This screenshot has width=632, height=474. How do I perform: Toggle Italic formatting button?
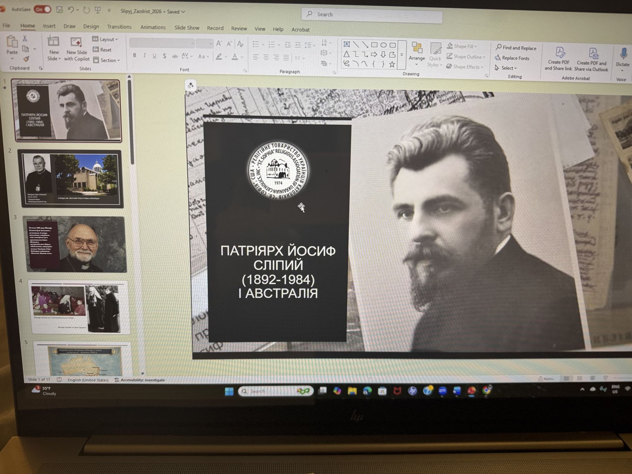tap(144, 56)
